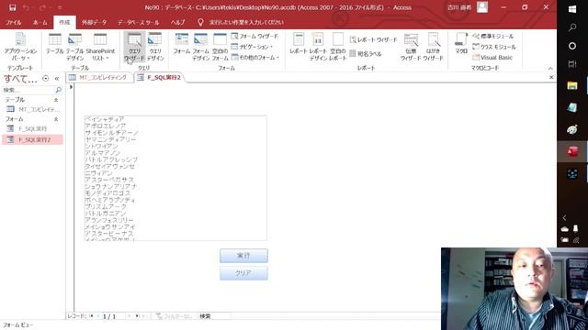Open Cortana circle in taskbar
Screen dimensions: 588x330
572,46
